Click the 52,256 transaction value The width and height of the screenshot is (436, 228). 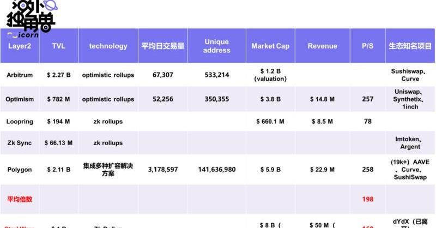(162, 99)
